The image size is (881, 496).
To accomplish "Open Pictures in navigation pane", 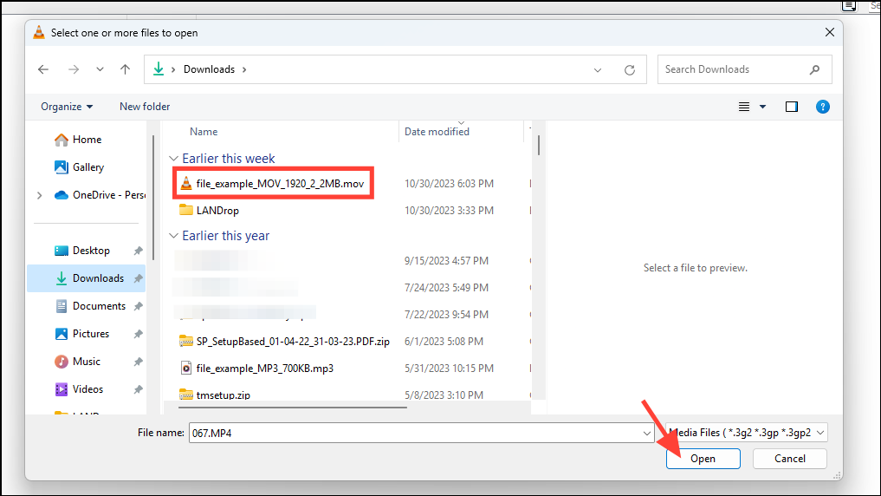I will (x=82, y=334).
